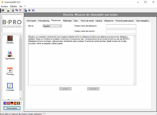This screenshot has height=115, width=157.
Task: Choose the Italian flag language icon
Action: (x=18, y=103)
